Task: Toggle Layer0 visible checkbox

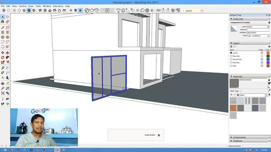Action: pos(262,53)
